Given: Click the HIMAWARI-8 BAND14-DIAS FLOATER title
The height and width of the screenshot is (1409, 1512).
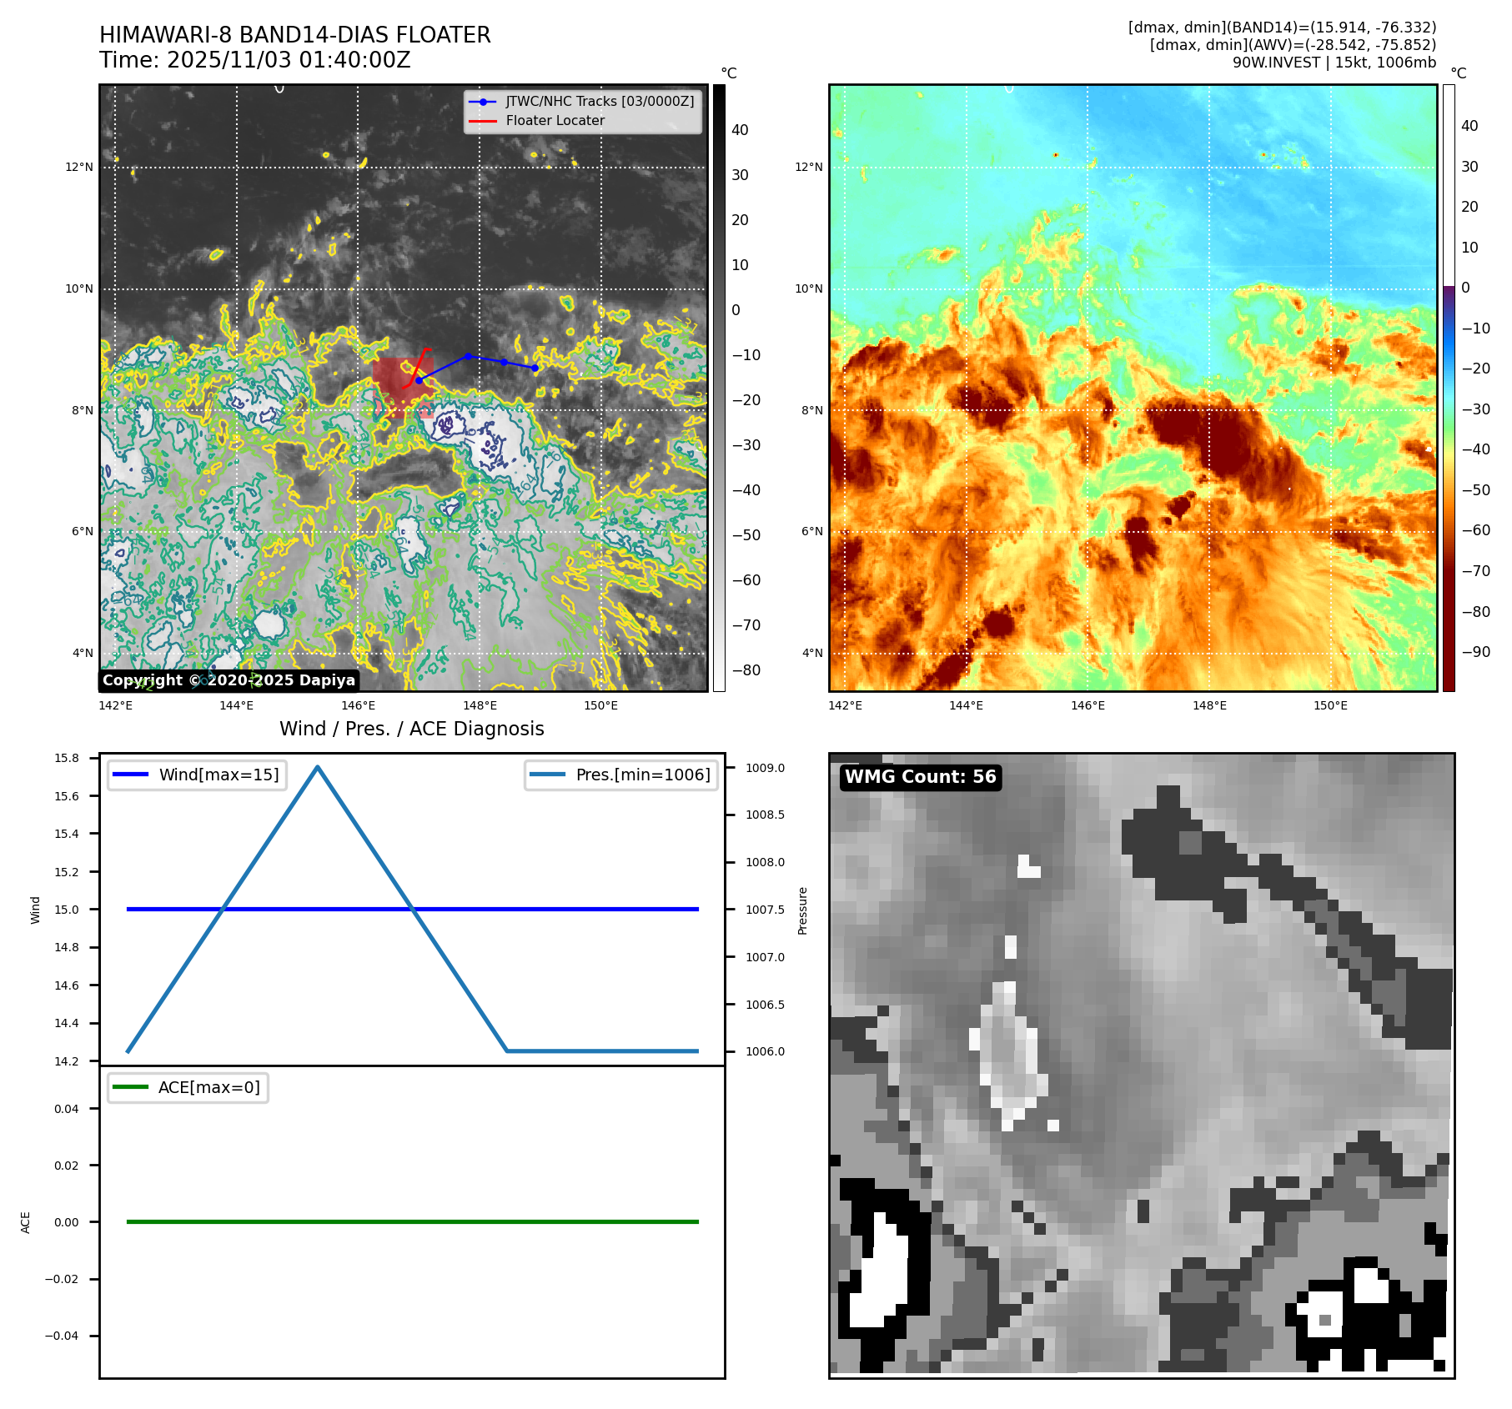Looking at the screenshot, I should point(294,35).
